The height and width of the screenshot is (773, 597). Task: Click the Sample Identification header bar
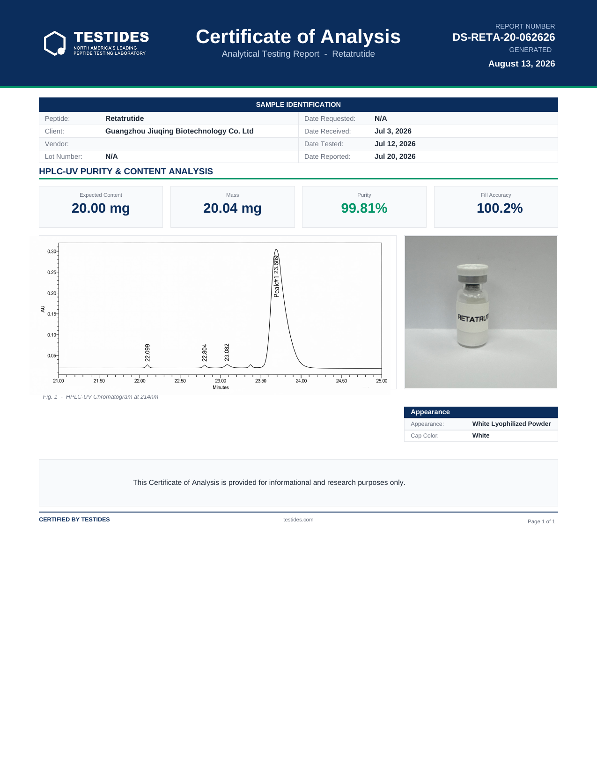[298, 104]
